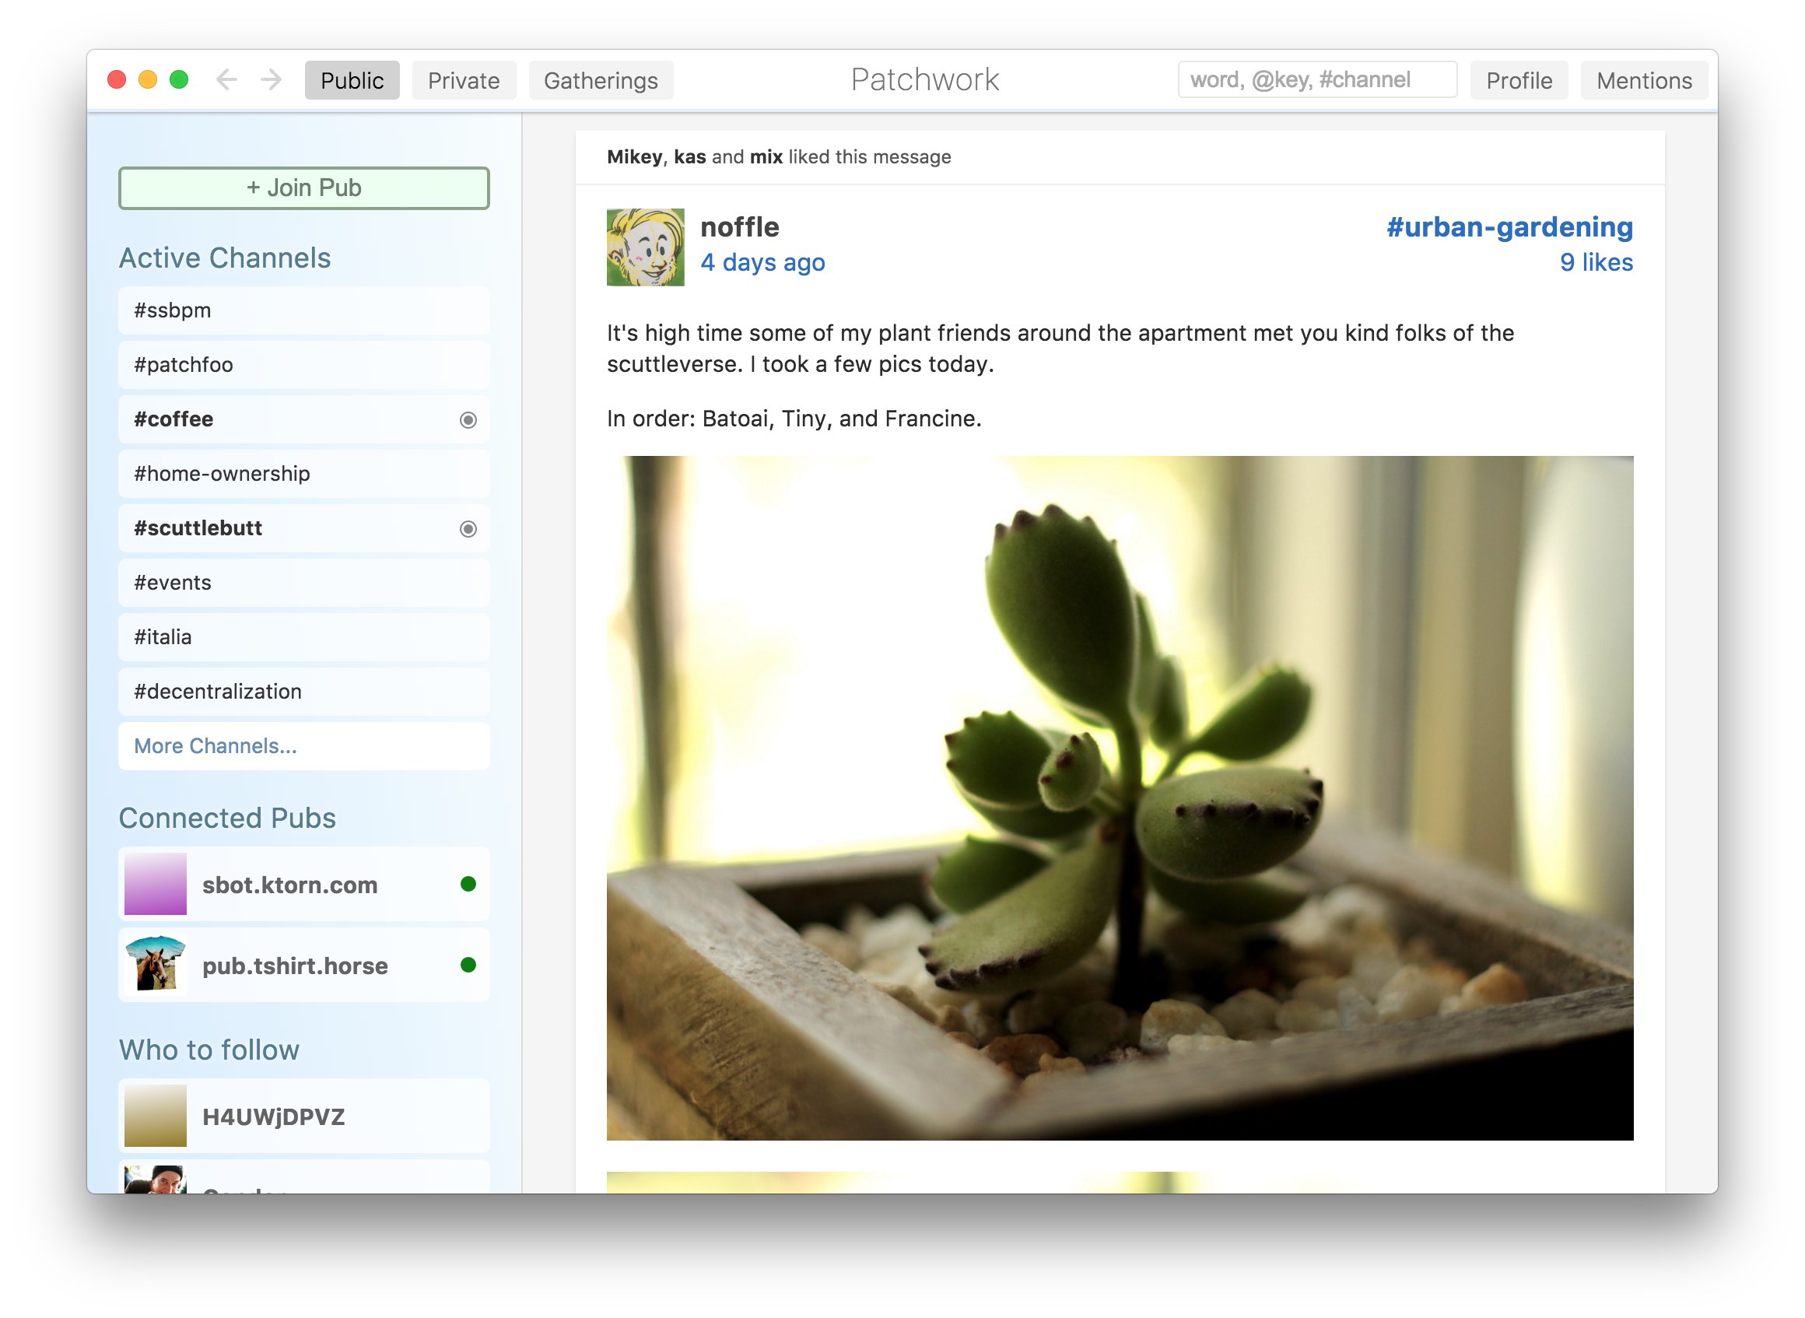Click the pub.tshirt.horse pub icon
This screenshot has height=1318, width=1805.
pyautogui.click(x=157, y=965)
